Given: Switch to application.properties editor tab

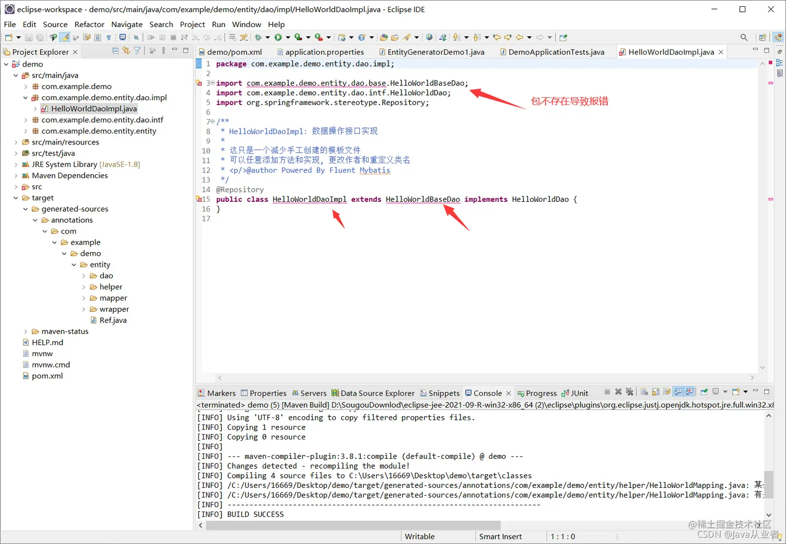Looking at the screenshot, I should pyautogui.click(x=320, y=52).
